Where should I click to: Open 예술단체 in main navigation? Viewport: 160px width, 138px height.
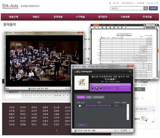click(14, 17)
